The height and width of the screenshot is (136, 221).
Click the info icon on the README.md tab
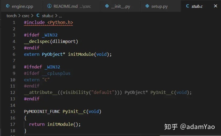[49, 6]
